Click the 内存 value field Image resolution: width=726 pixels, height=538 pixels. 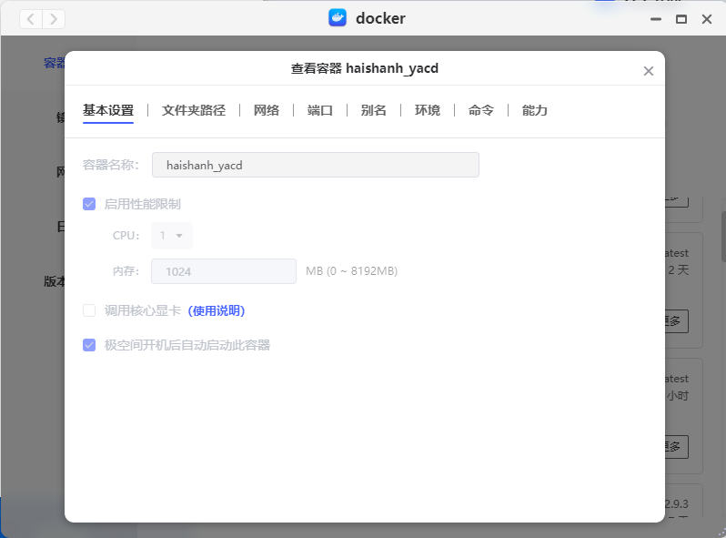[224, 271]
